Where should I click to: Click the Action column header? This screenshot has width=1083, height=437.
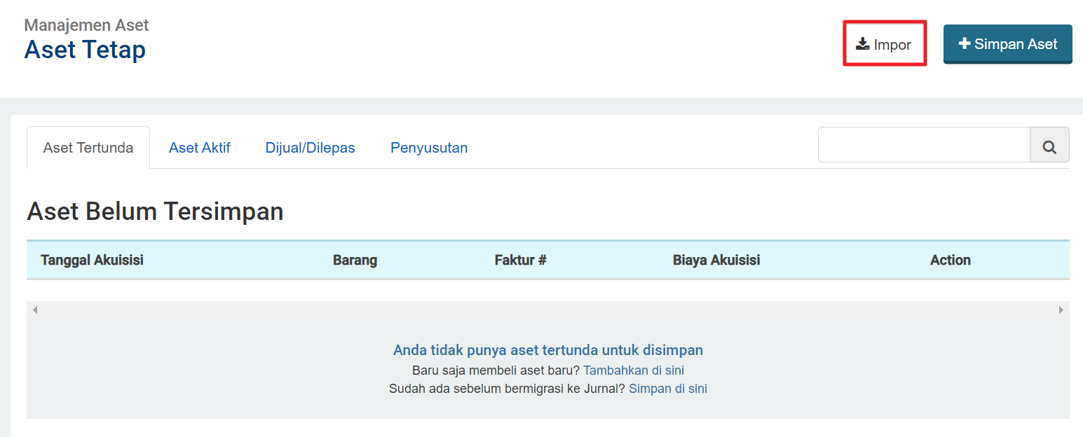pos(950,259)
